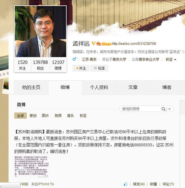
Task: Click the thumbs-up like icon
Action: pos(125,184)
